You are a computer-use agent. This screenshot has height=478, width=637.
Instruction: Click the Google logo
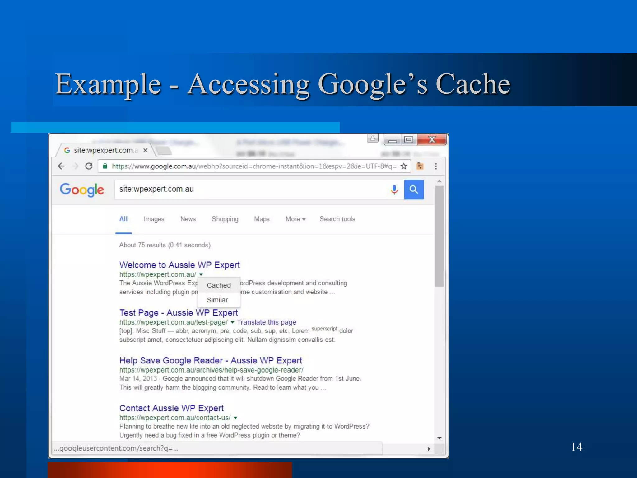click(x=82, y=190)
